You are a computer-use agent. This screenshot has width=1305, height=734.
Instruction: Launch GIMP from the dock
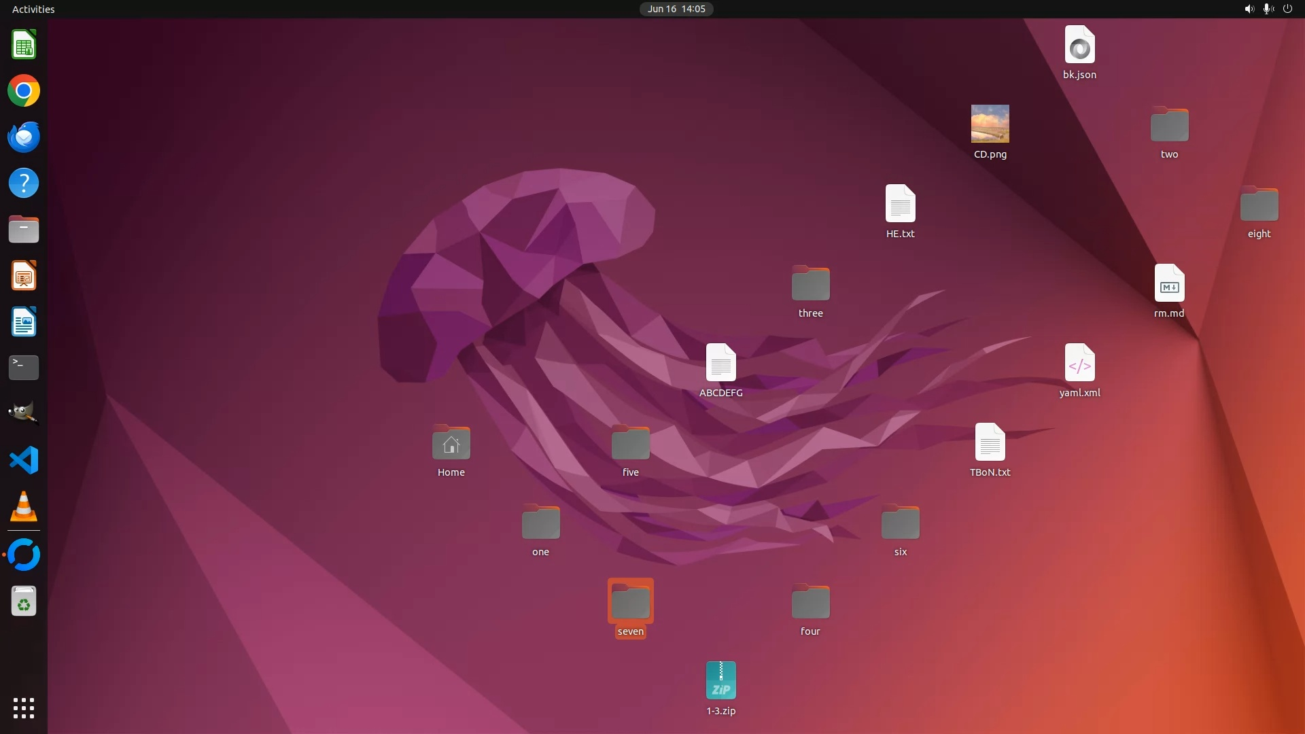tap(24, 413)
